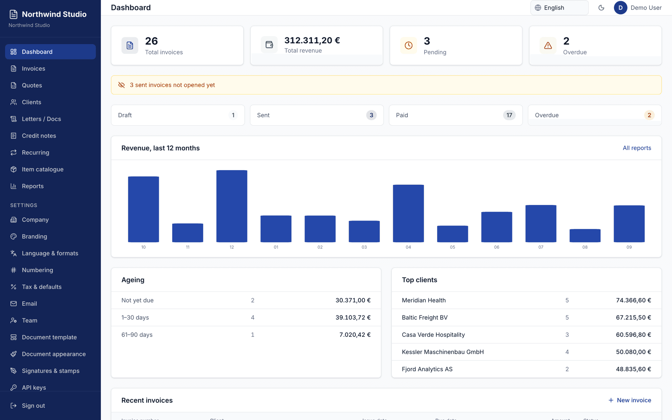Open the English language dropdown
This screenshot has height=420, width=672.
(559, 8)
